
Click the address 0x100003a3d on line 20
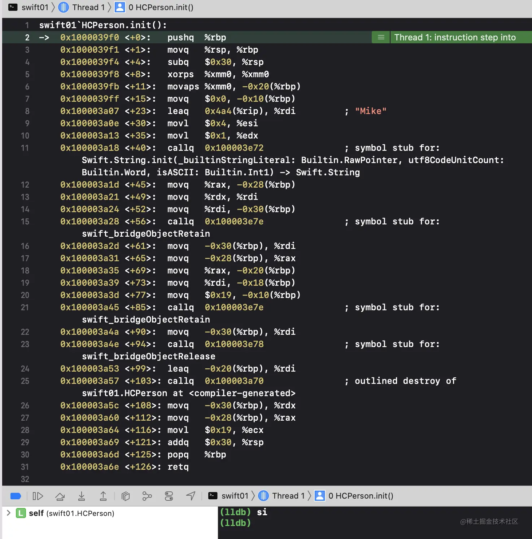tap(90, 295)
